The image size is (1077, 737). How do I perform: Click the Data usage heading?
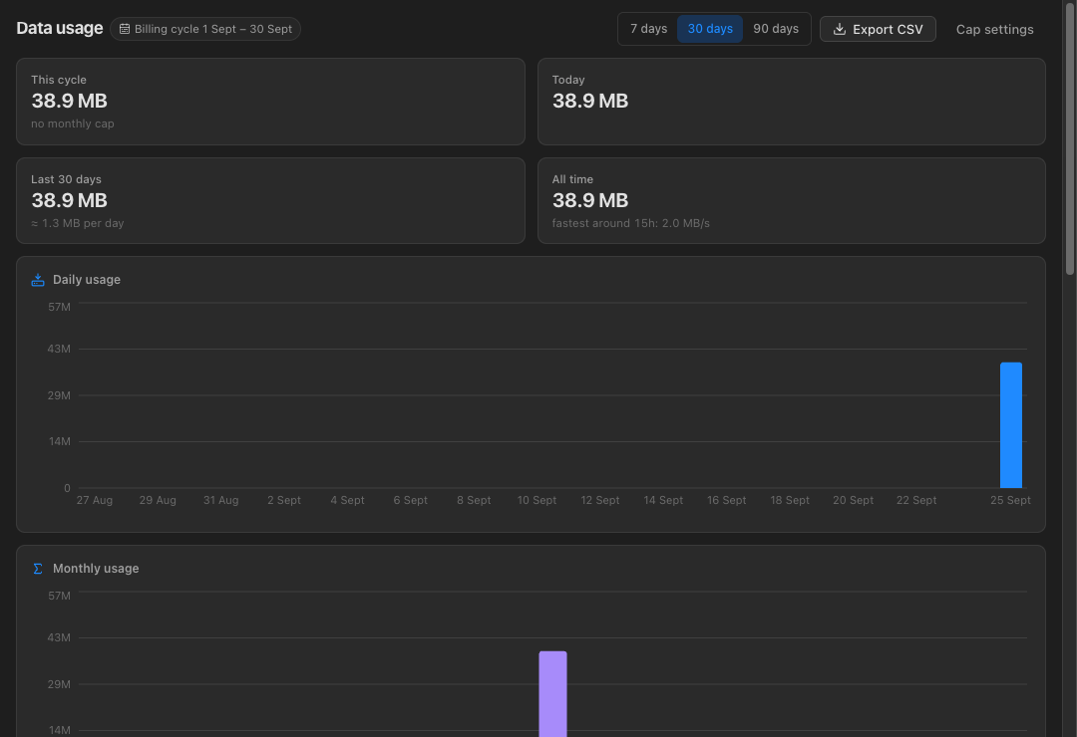(x=60, y=28)
